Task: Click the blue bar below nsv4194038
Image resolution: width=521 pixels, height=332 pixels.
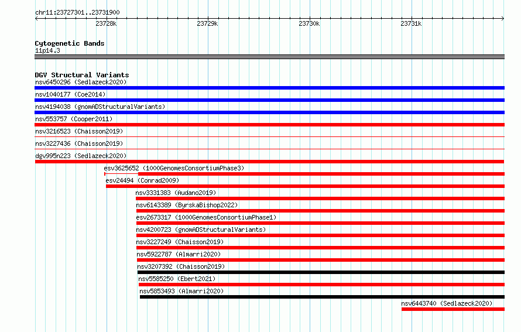Action: tap(269, 112)
